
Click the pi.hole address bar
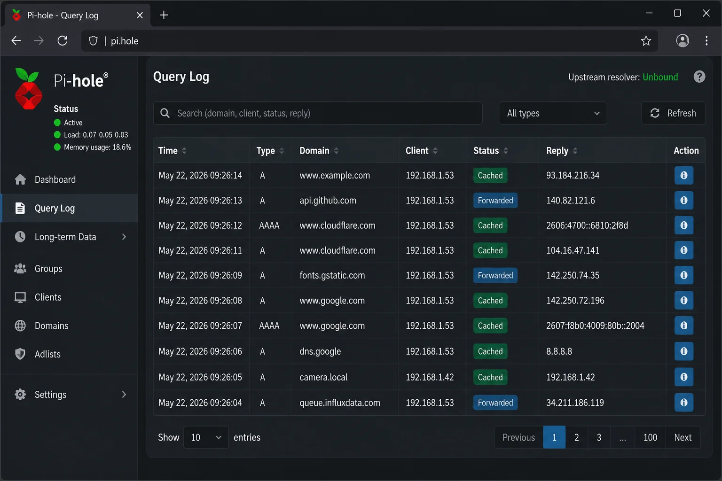369,41
